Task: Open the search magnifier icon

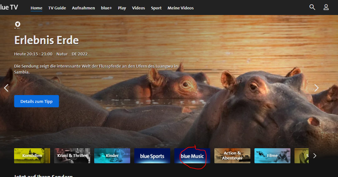Action: [312, 7]
